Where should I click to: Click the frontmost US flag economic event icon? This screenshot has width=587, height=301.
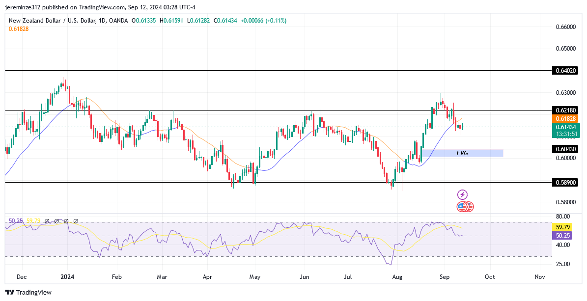click(x=462, y=206)
